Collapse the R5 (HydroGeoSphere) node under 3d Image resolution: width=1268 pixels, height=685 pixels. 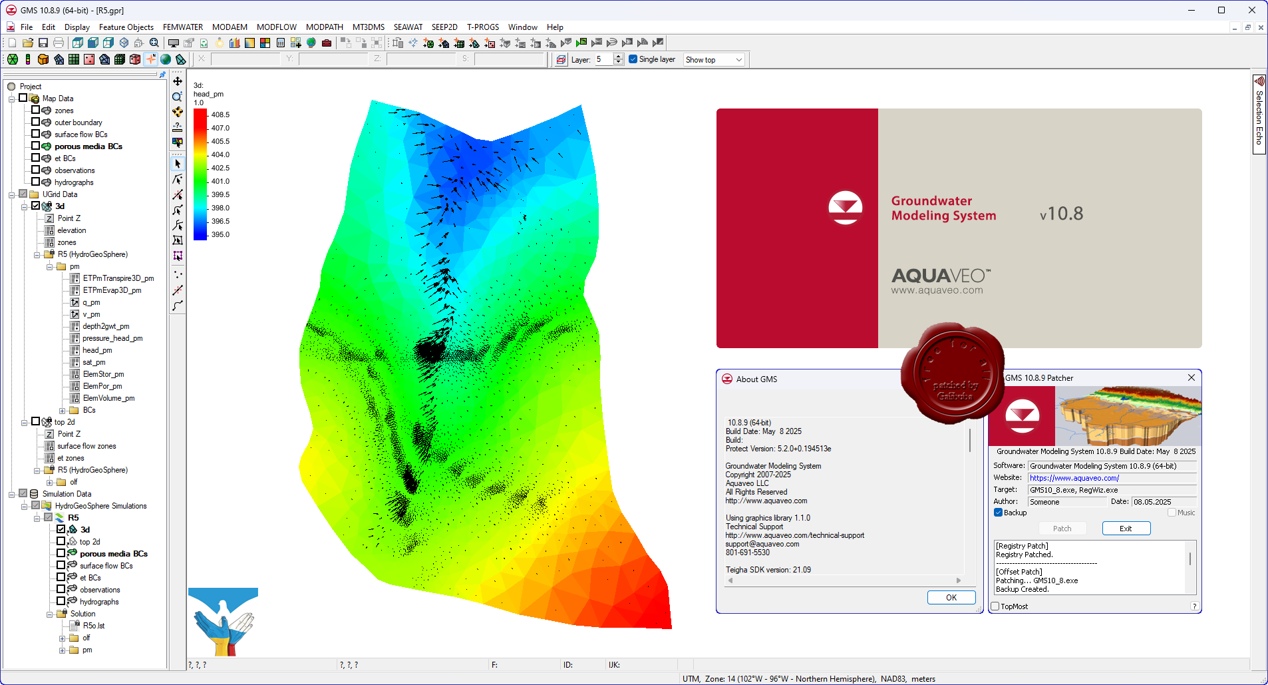37,254
